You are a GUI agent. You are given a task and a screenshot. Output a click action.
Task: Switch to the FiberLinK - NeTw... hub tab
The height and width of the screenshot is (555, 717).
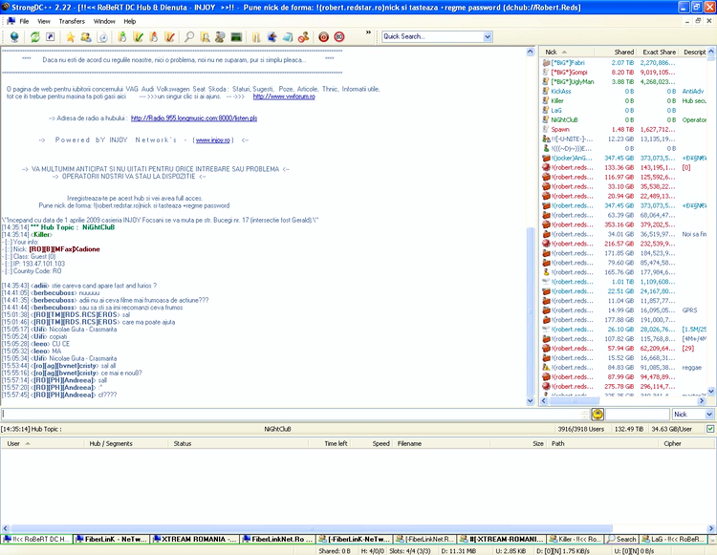click(x=112, y=540)
